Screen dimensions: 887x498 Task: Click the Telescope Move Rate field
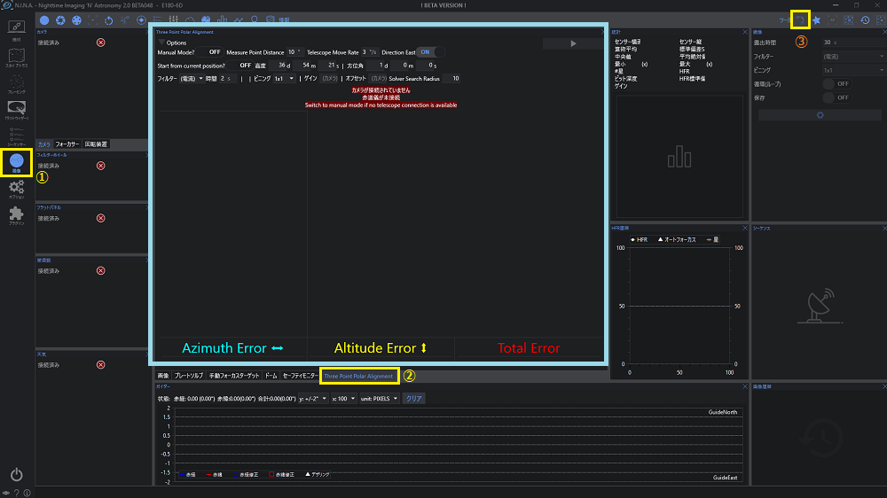click(x=369, y=52)
